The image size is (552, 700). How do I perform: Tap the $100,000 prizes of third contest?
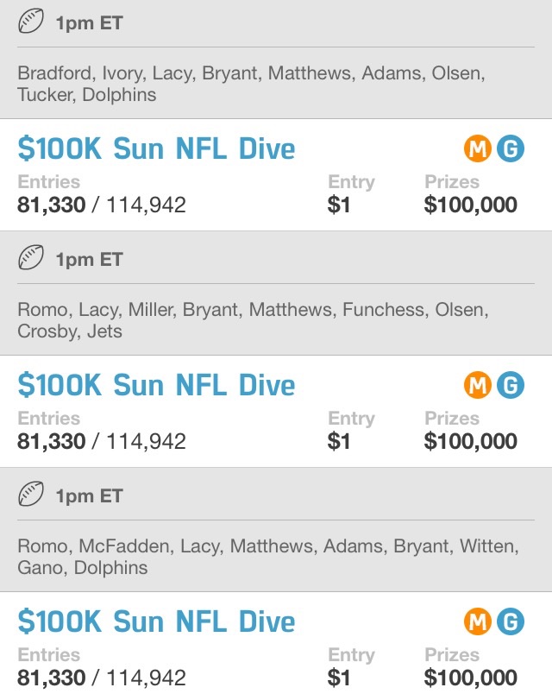470,678
